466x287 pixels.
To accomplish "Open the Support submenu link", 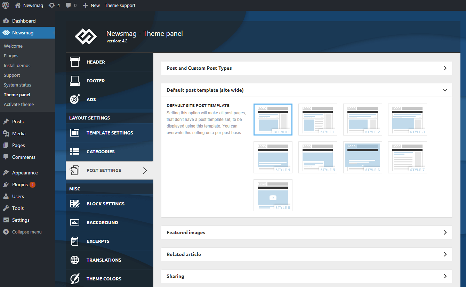I will click(x=12, y=75).
